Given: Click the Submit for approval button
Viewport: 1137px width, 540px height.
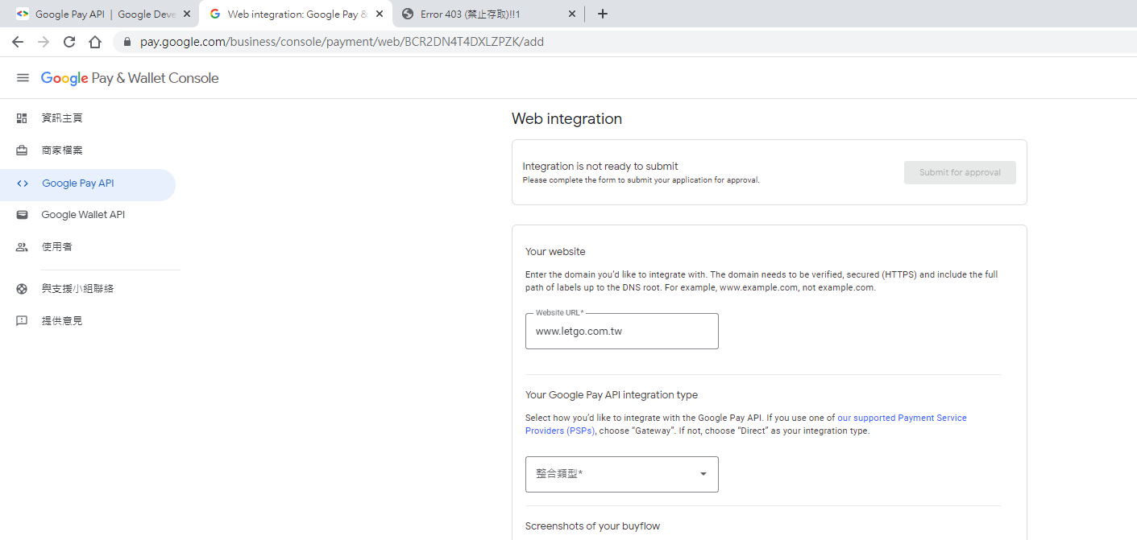Looking at the screenshot, I should click(x=959, y=172).
